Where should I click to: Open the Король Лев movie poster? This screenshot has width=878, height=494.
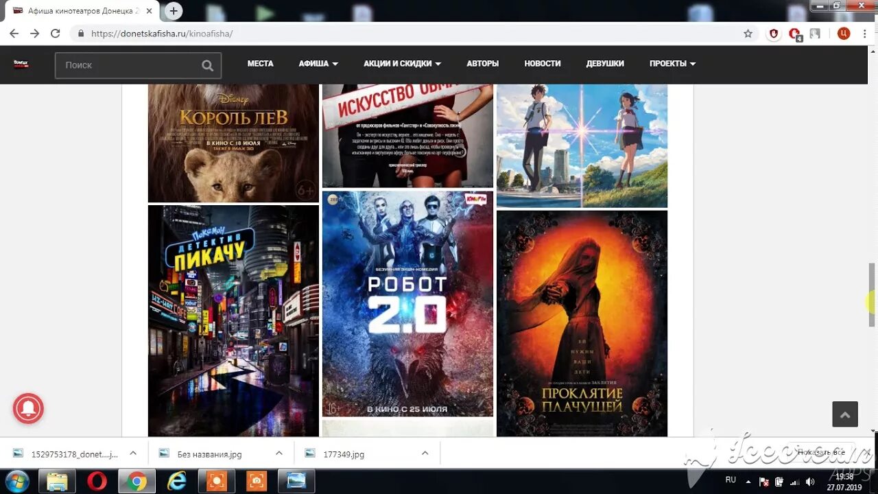pos(233,143)
